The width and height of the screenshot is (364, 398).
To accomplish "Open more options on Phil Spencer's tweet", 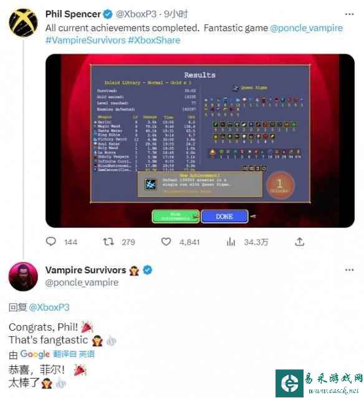I will point(349,14).
